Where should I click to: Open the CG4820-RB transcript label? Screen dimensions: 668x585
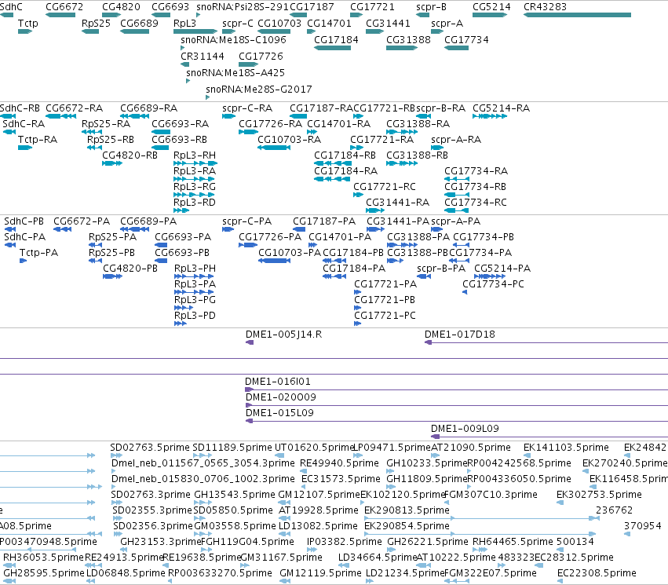(x=130, y=155)
